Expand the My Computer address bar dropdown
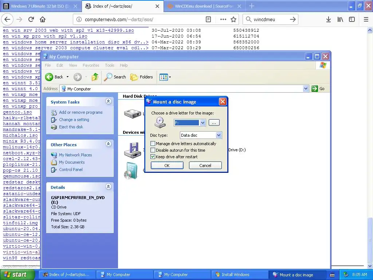 (306, 89)
